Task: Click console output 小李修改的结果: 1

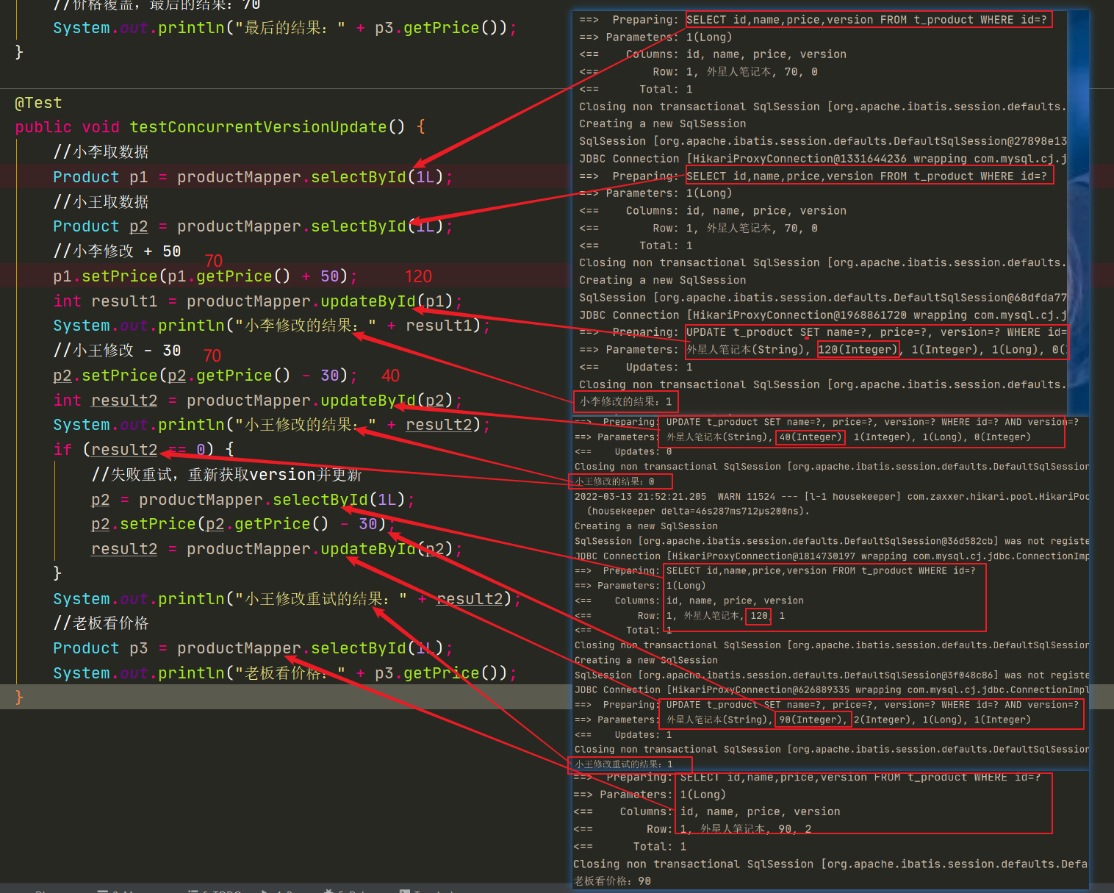Action: (625, 401)
